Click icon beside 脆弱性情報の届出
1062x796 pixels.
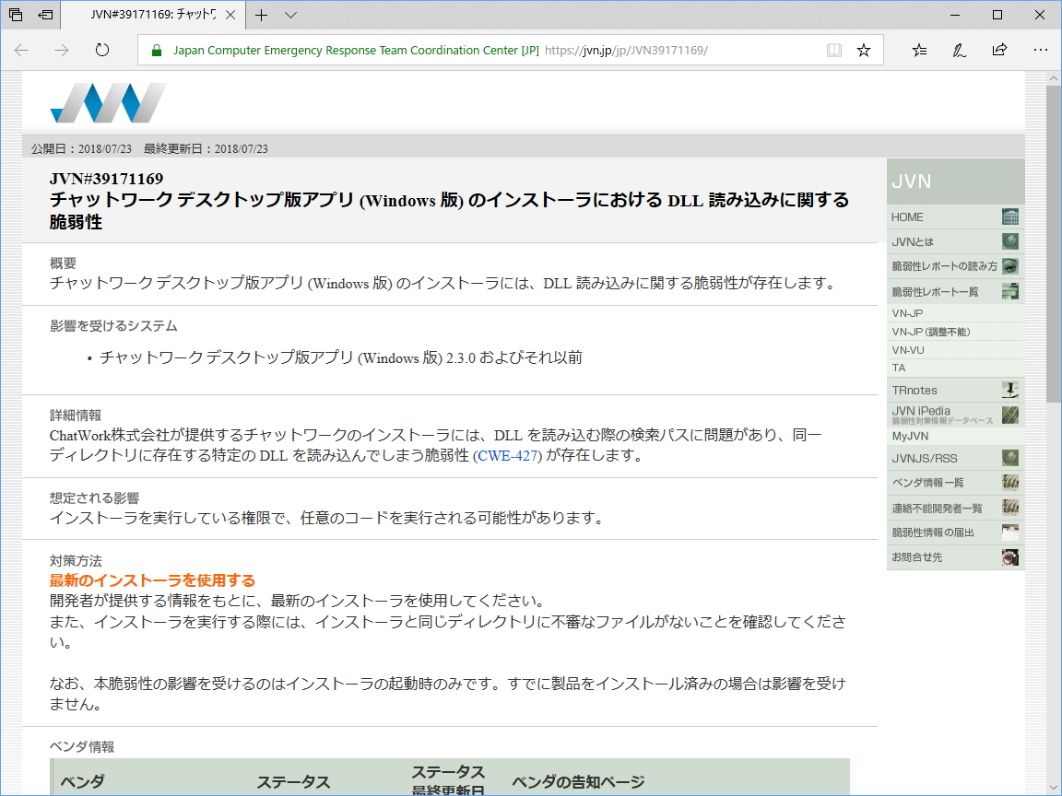coord(1009,533)
